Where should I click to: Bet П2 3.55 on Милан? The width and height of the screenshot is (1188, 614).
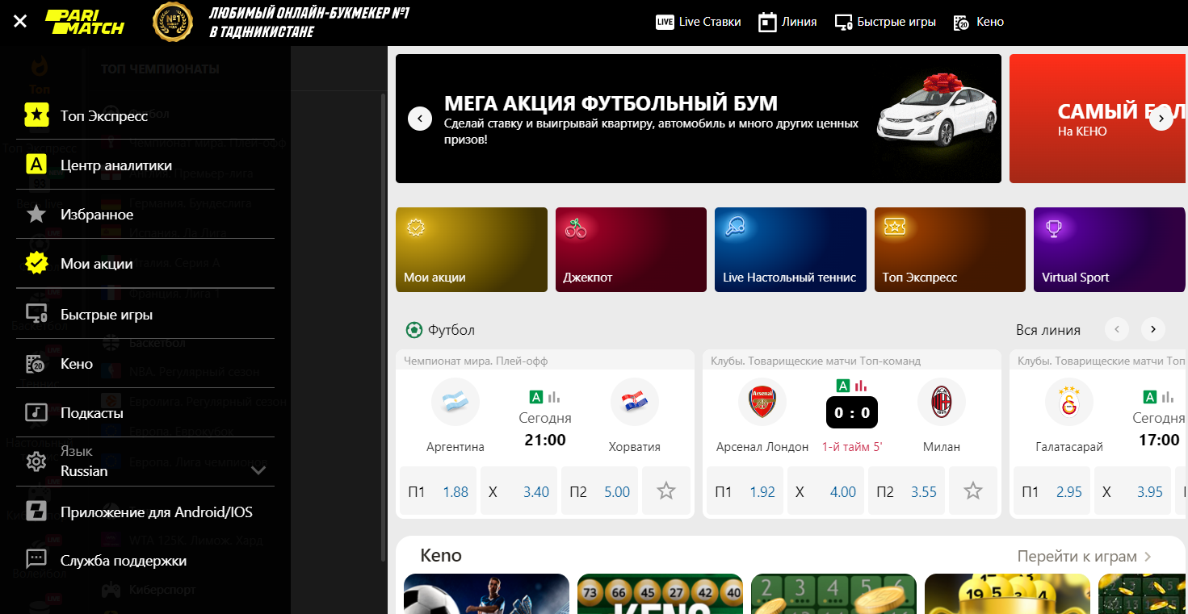tap(906, 491)
